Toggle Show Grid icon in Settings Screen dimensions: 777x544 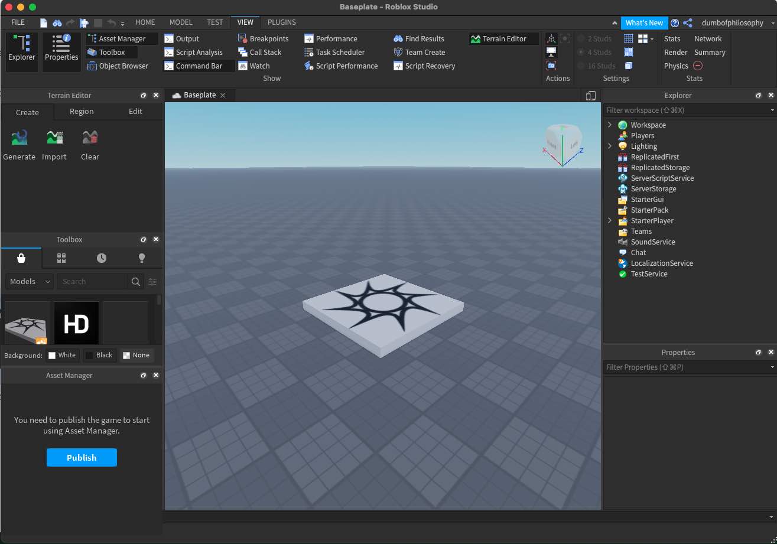(629, 38)
